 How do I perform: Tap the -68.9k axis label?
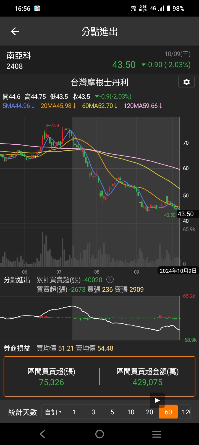[x=190, y=340]
